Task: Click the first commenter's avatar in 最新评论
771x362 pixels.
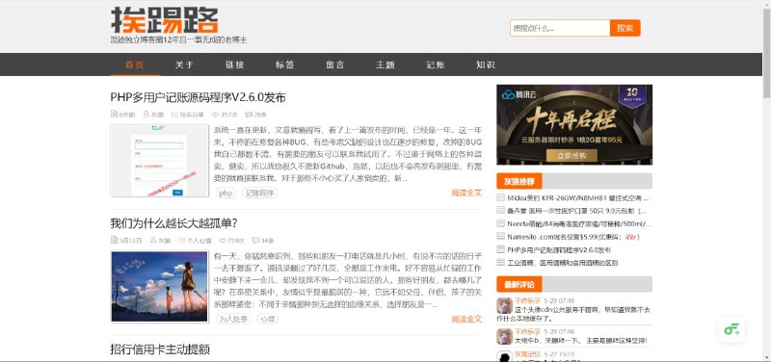Action: point(504,305)
